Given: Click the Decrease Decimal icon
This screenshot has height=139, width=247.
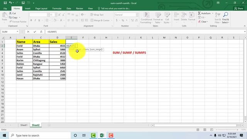Looking at the screenshot, I should [136, 20].
